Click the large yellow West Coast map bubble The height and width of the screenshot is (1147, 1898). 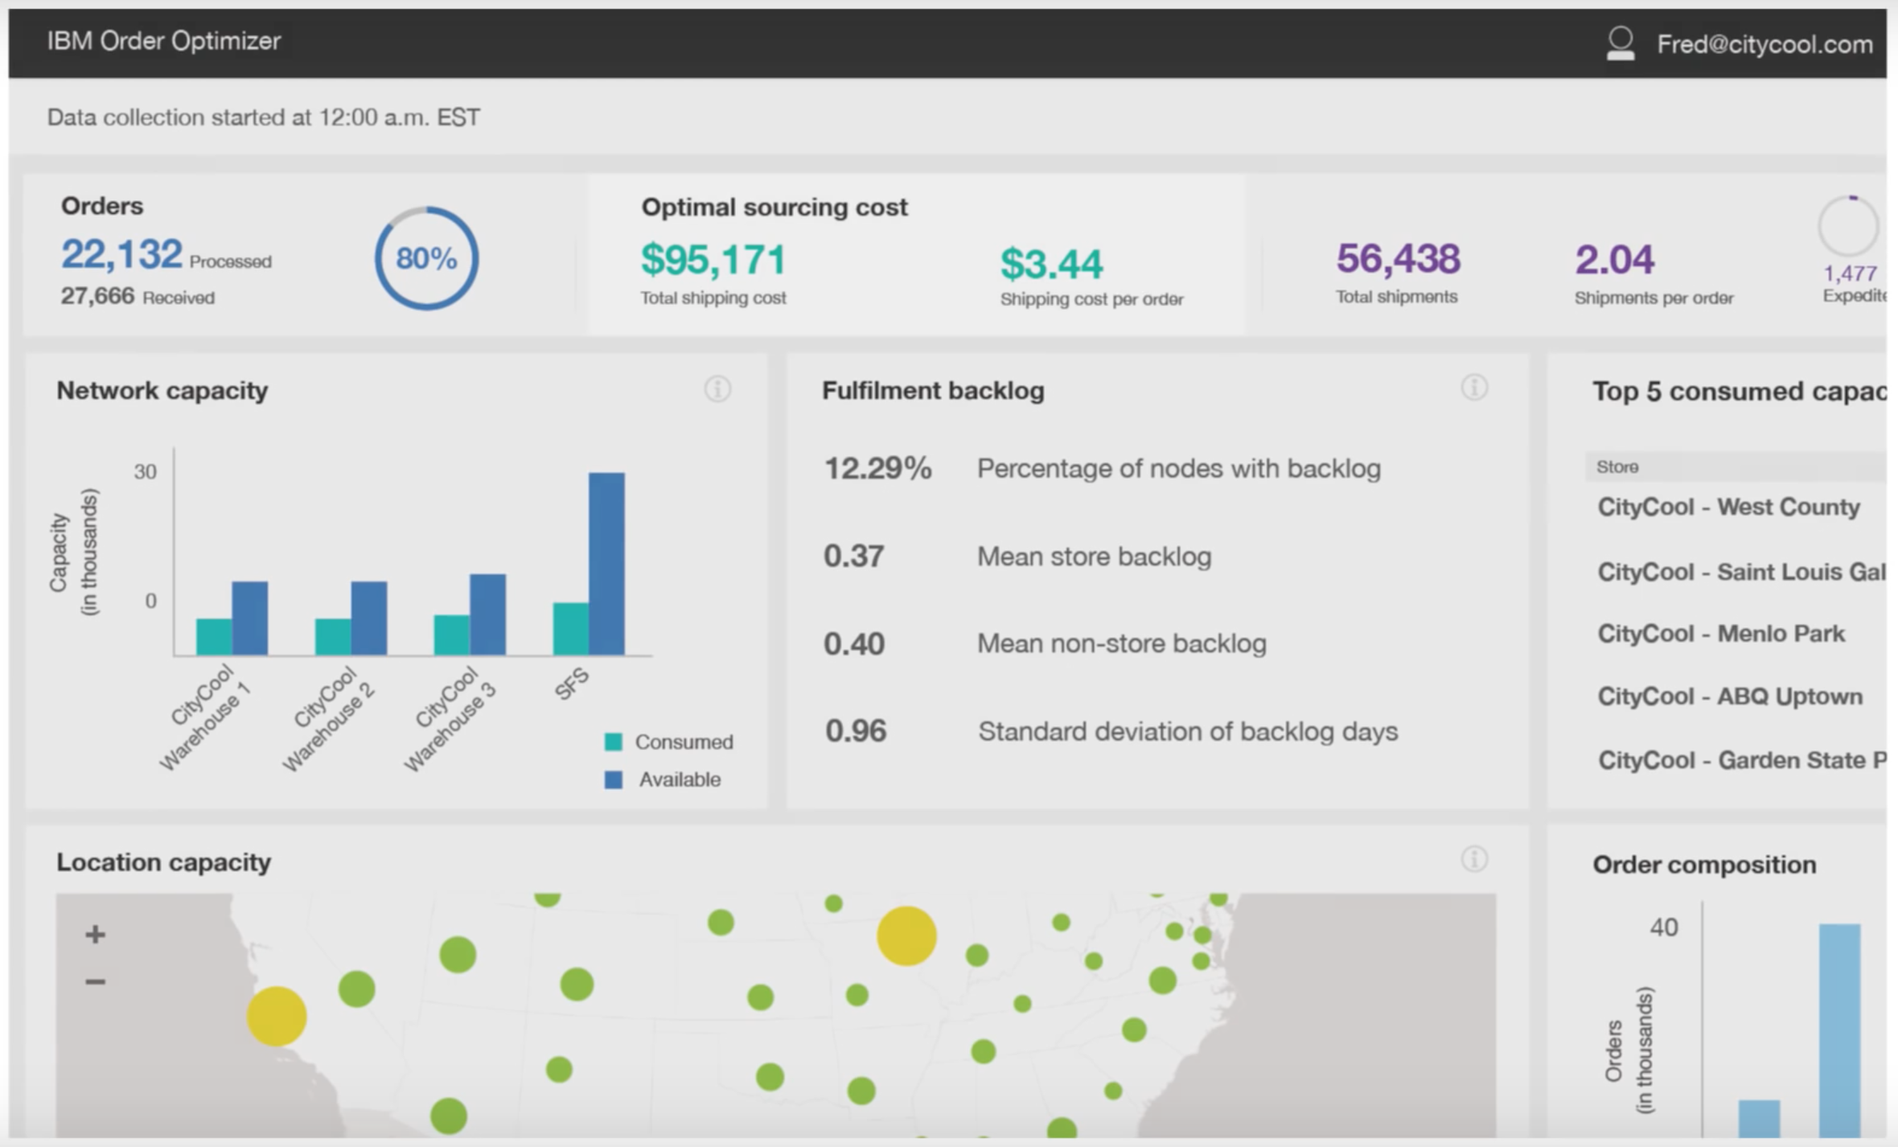[277, 1017]
